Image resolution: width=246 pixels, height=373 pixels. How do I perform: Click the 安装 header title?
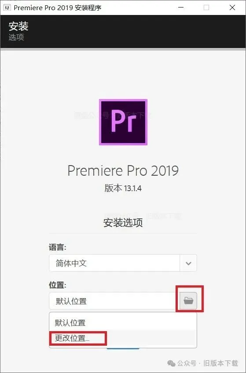(18, 26)
